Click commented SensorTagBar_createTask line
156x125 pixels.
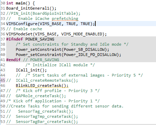pyautogui.click(x=42, y=122)
